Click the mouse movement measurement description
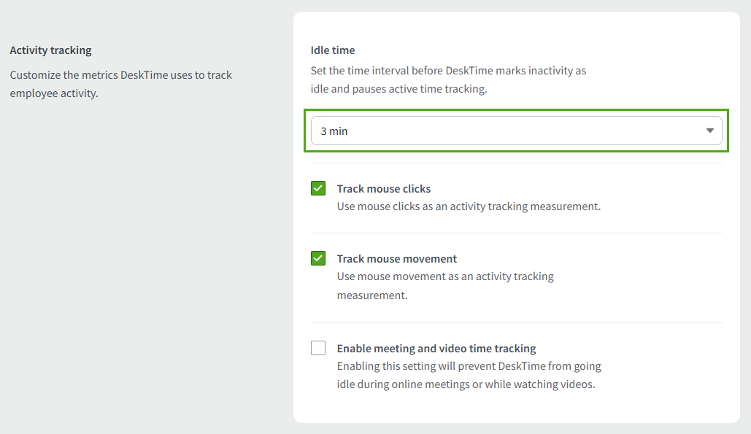Image resolution: width=751 pixels, height=434 pixels. click(445, 286)
